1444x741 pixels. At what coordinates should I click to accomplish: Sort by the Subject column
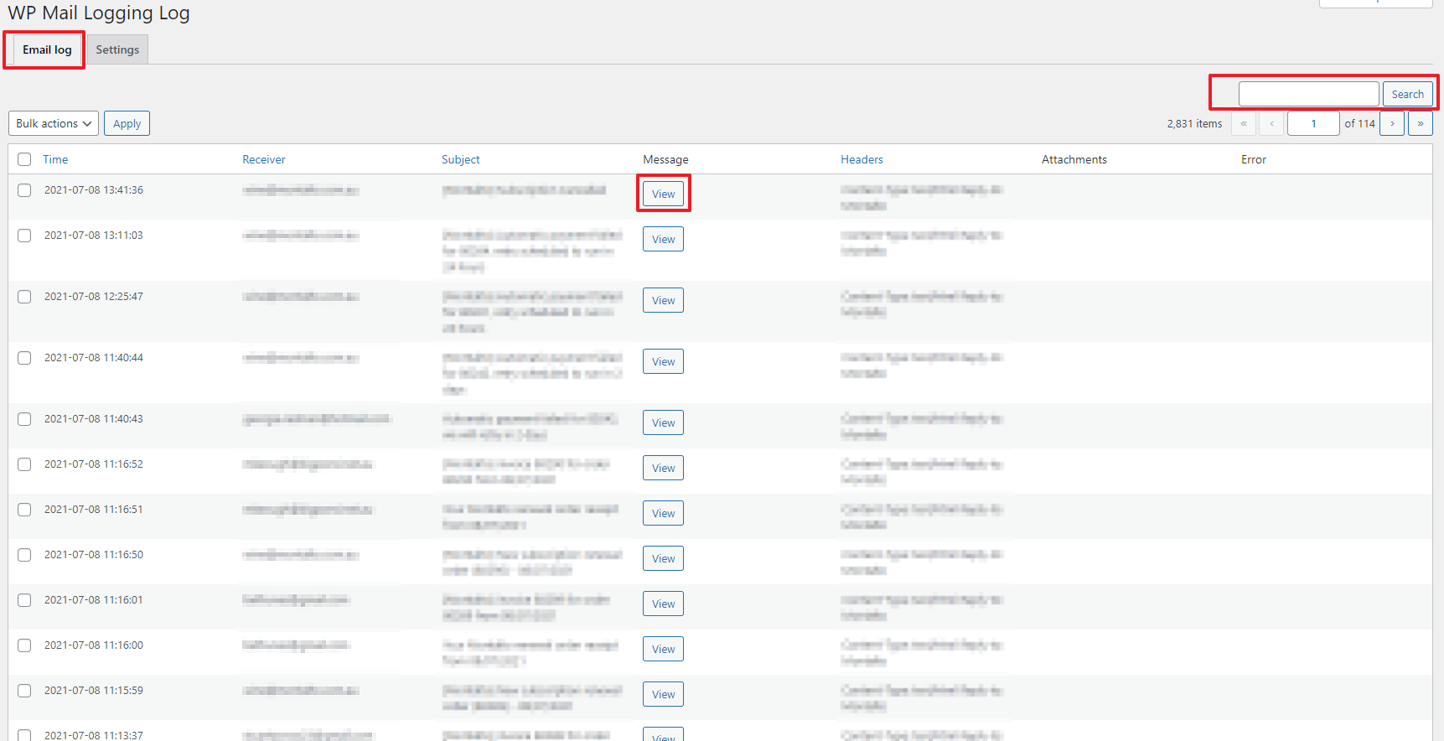[x=460, y=159]
